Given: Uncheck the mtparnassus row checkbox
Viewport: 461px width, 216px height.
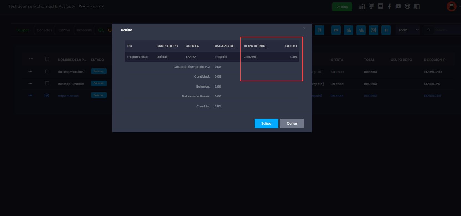Looking at the screenshot, I should [x=47, y=96].
